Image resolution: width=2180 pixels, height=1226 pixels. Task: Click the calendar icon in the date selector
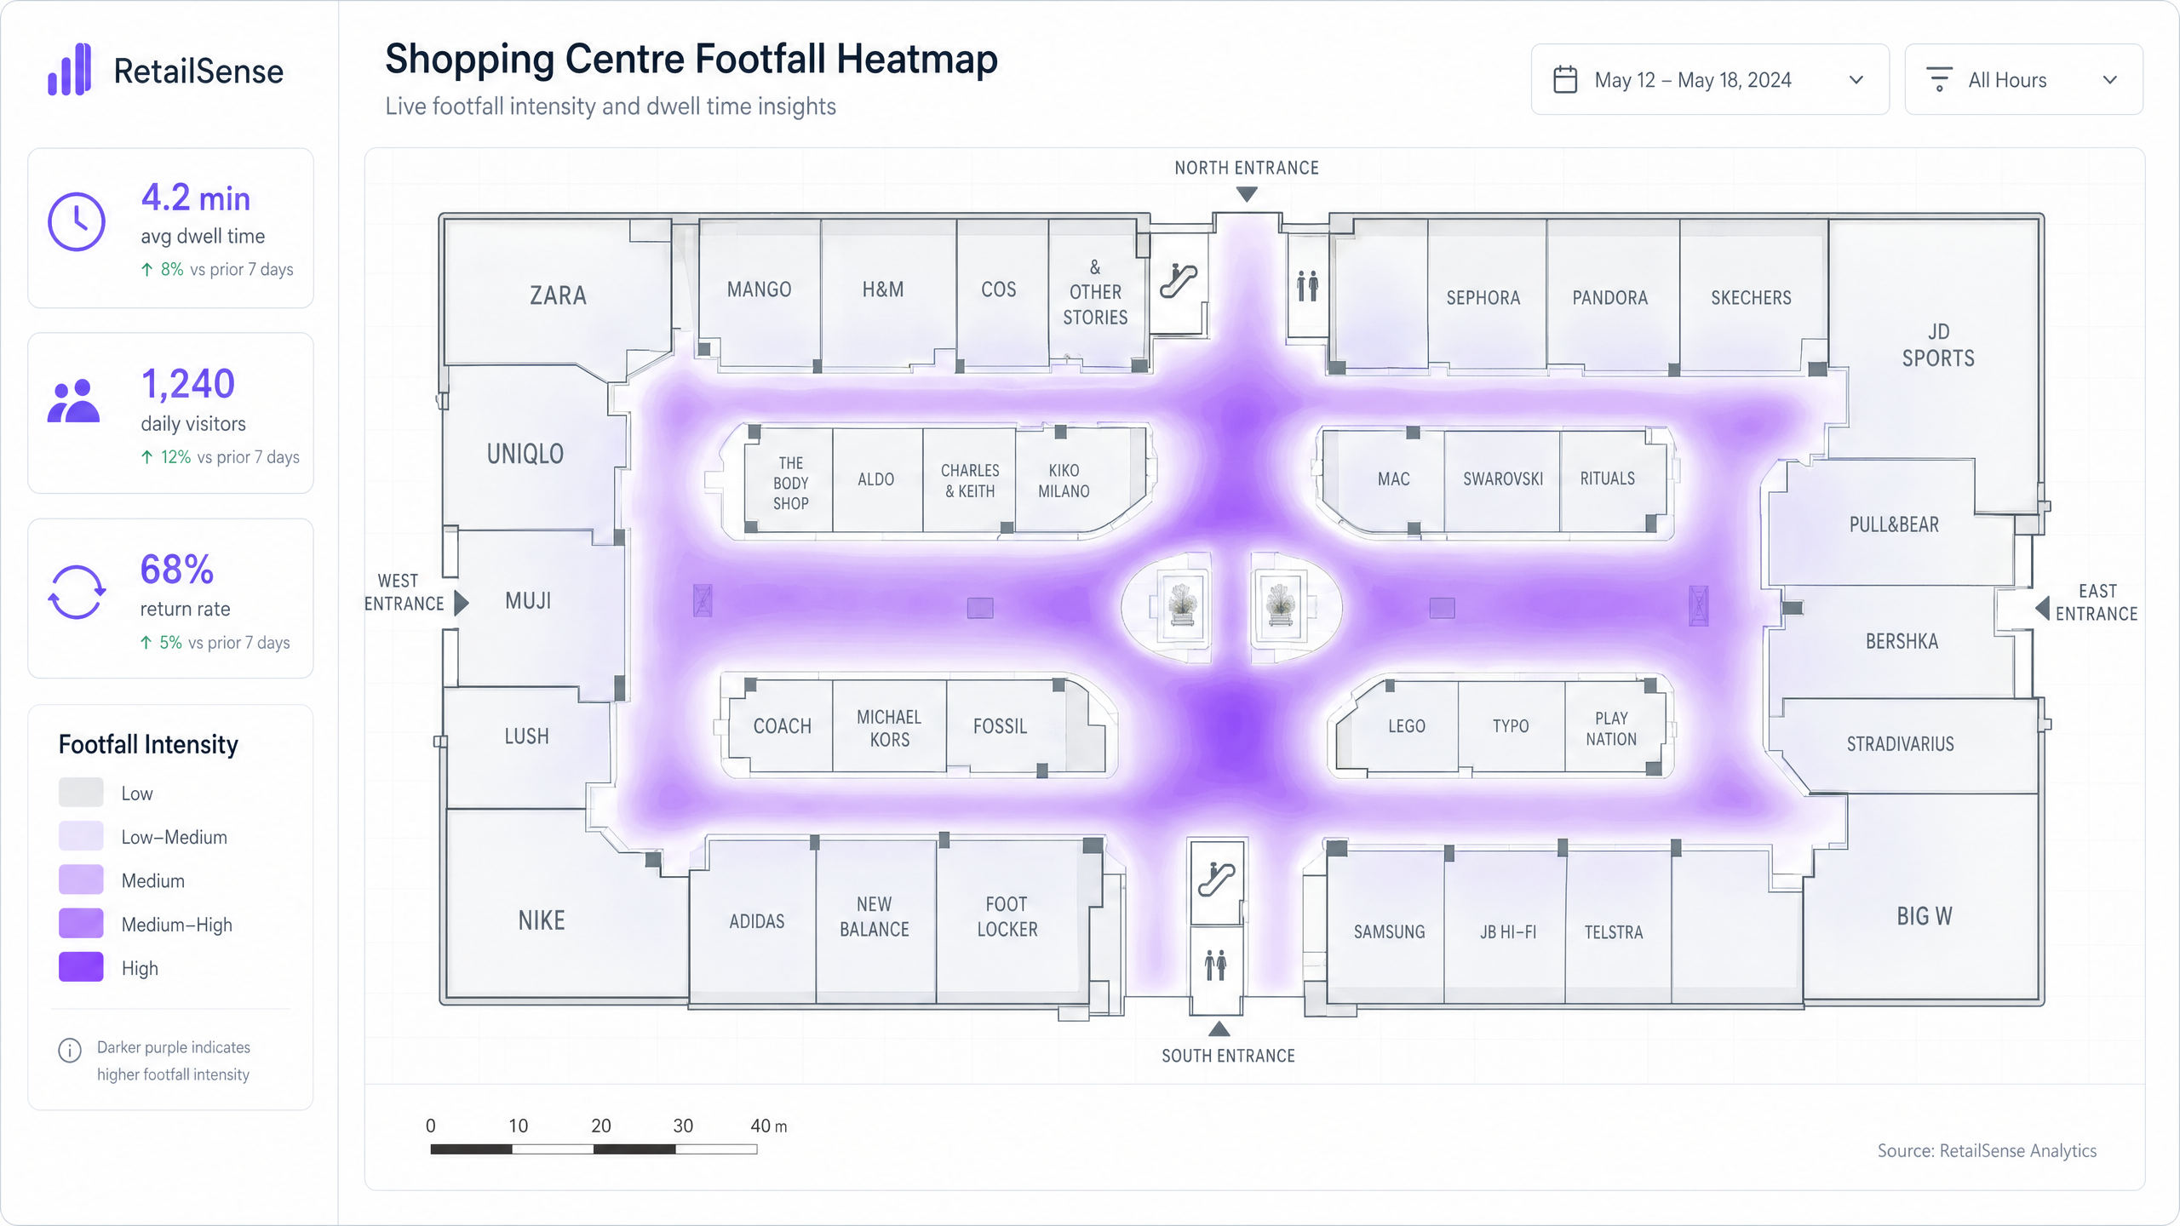click(x=1567, y=78)
